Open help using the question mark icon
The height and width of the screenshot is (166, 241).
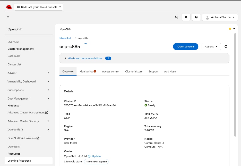[196, 17]
